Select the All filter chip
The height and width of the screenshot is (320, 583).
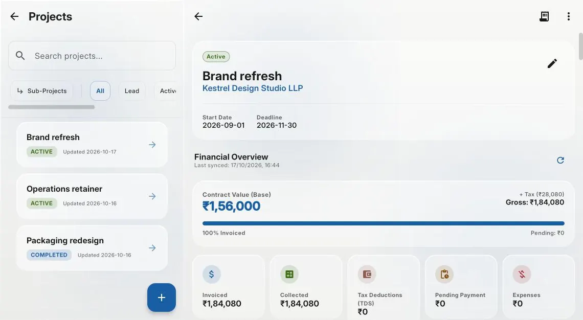[x=100, y=90]
